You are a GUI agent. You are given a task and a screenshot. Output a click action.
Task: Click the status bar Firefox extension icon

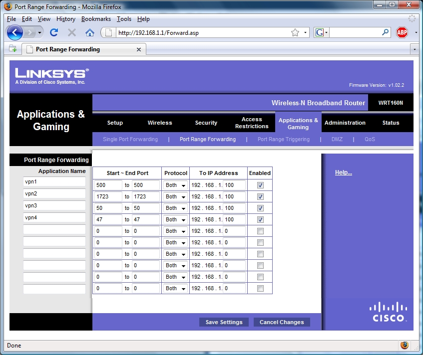pos(404,345)
